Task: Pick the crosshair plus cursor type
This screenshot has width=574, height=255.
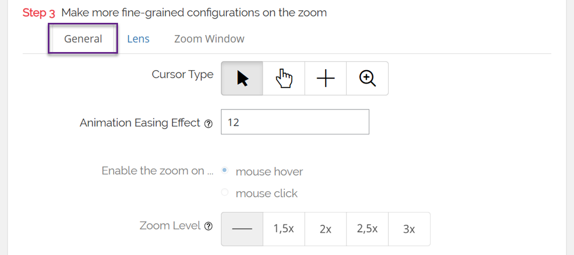Action: click(325, 79)
